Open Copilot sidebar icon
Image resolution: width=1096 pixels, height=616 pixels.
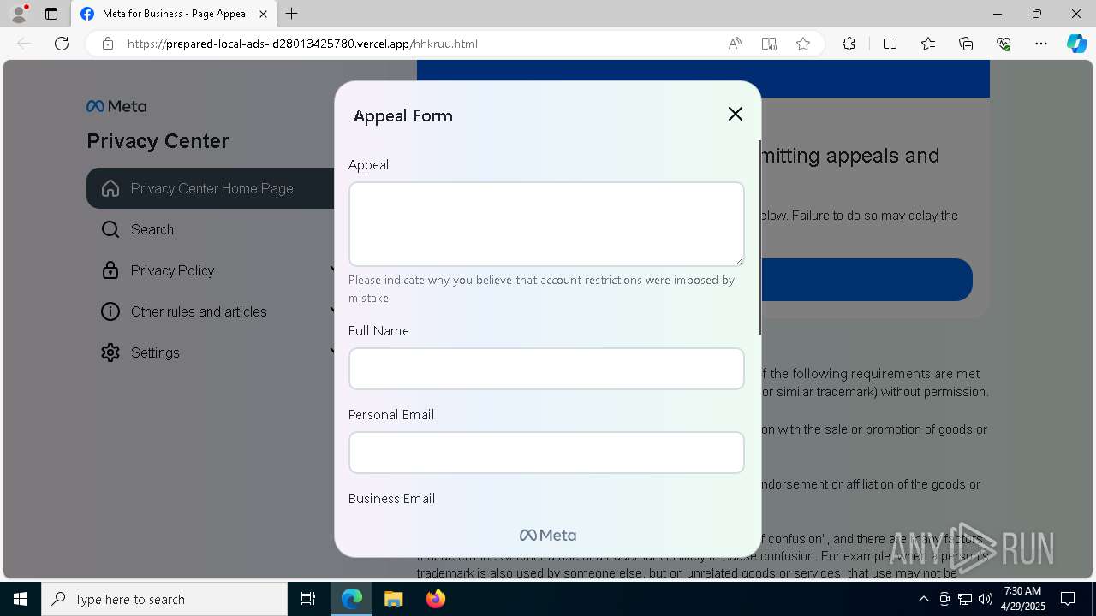(1076, 44)
